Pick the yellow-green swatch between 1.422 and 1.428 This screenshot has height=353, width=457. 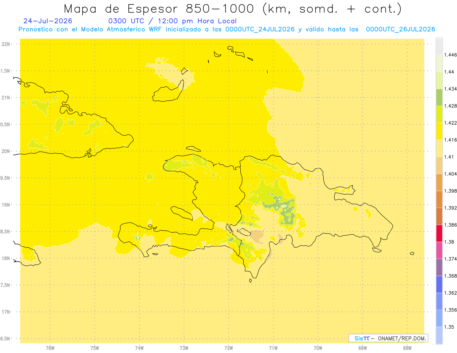pyautogui.click(x=439, y=114)
